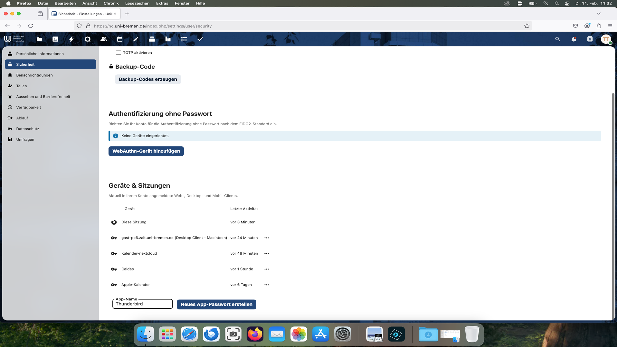This screenshot has width=617, height=347.
Task: Go to Aussehen und Barrierefreiheit settings
Action: tap(43, 97)
